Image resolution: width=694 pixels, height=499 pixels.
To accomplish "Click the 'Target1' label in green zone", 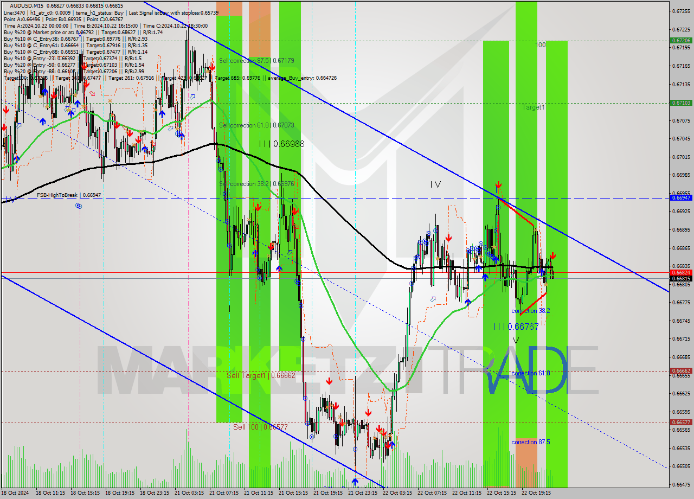I will pos(534,107).
